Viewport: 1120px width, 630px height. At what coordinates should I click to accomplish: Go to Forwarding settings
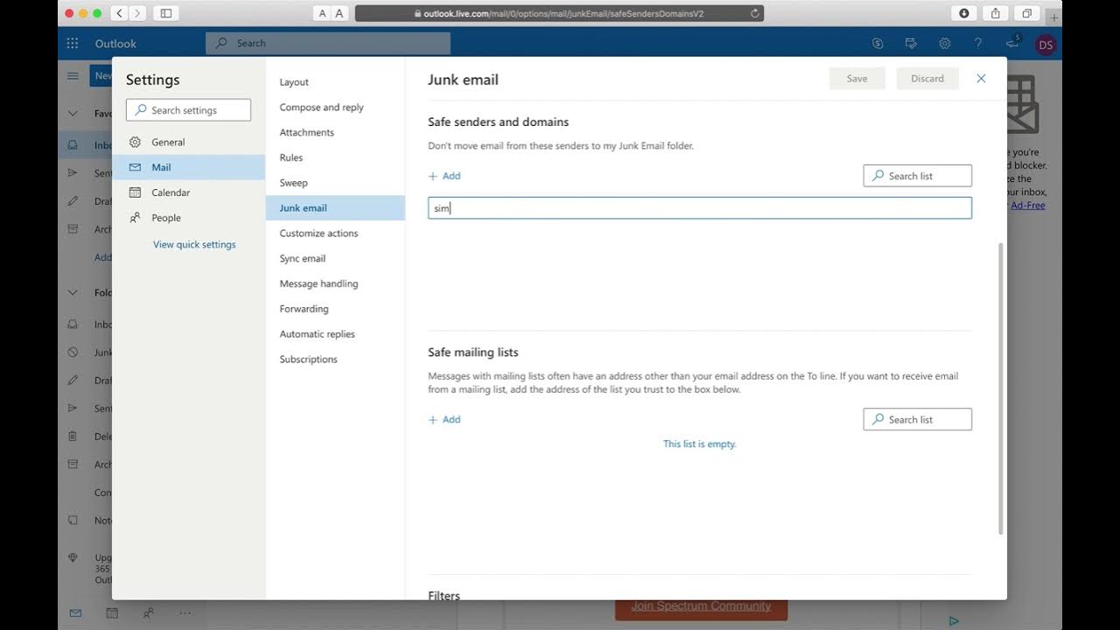pyautogui.click(x=335, y=309)
